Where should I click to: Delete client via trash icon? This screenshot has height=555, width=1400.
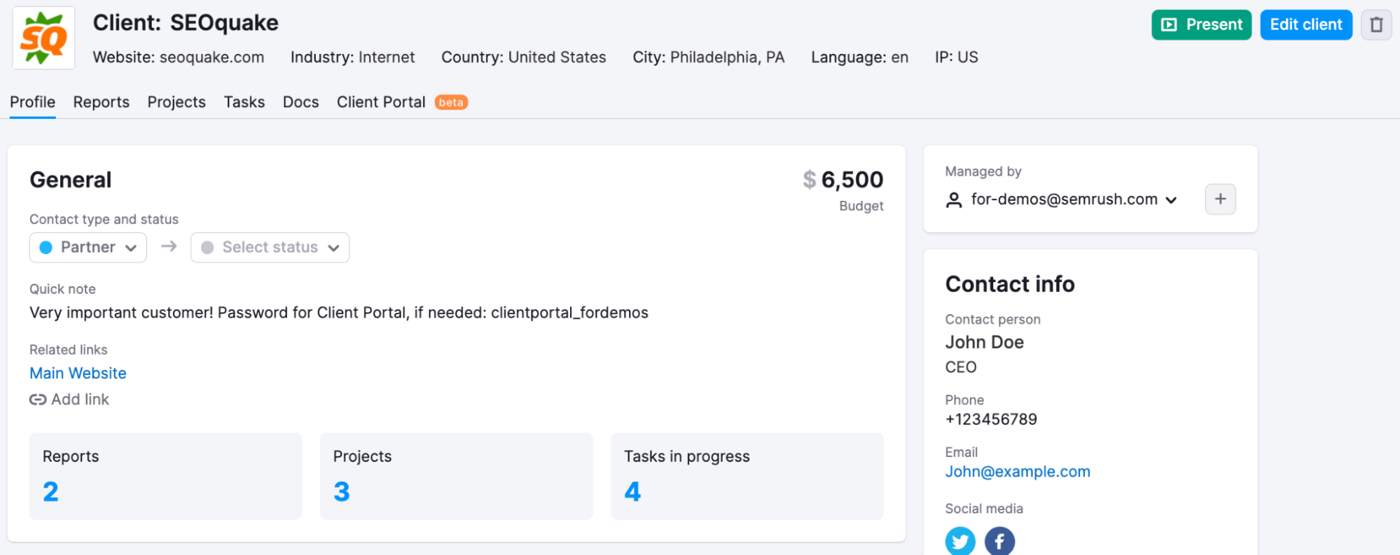click(x=1376, y=25)
